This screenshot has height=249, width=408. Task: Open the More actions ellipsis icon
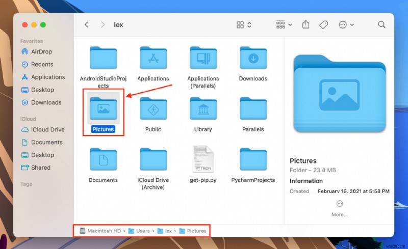[343, 24]
